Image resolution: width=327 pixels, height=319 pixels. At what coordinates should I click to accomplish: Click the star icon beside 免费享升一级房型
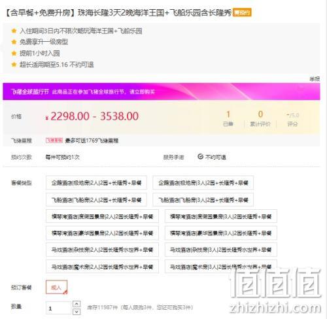tap(14, 42)
